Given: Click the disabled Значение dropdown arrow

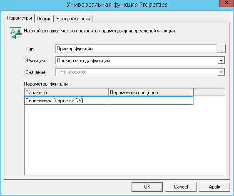Looking at the screenshot, I should 221,72.
